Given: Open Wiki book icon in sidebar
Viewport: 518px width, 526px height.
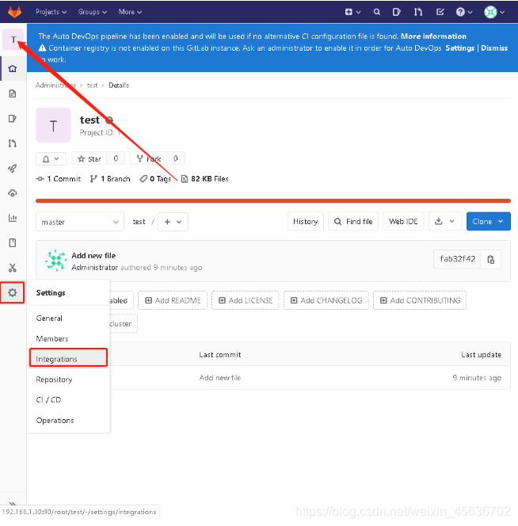Looking at the screenshot, I should [x=13, y=242].
